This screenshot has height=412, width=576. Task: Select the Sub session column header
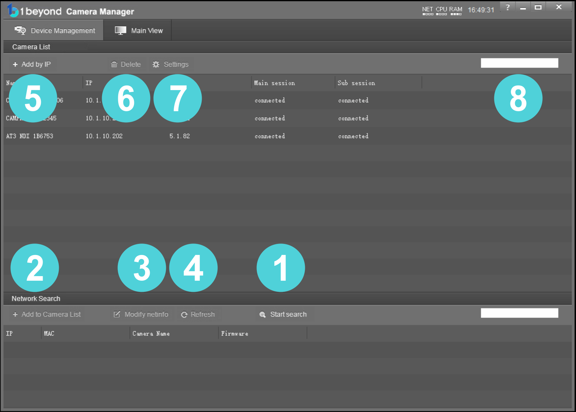click(x=356, y=83)
